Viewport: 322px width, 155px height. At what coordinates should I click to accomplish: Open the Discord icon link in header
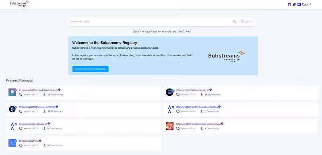coord(299,4)
